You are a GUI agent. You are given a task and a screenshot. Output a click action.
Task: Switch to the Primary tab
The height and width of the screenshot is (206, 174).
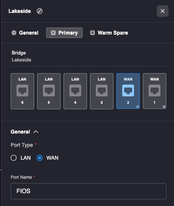[64, 33]
